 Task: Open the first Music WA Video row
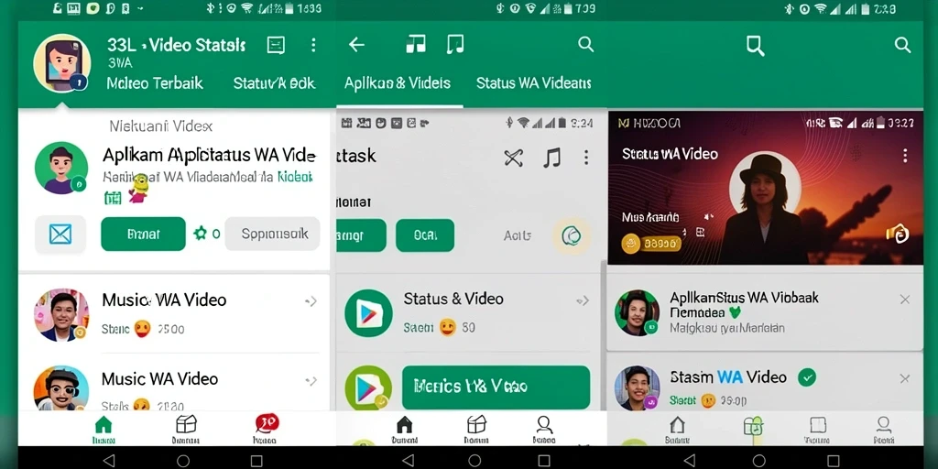point(174,313)
